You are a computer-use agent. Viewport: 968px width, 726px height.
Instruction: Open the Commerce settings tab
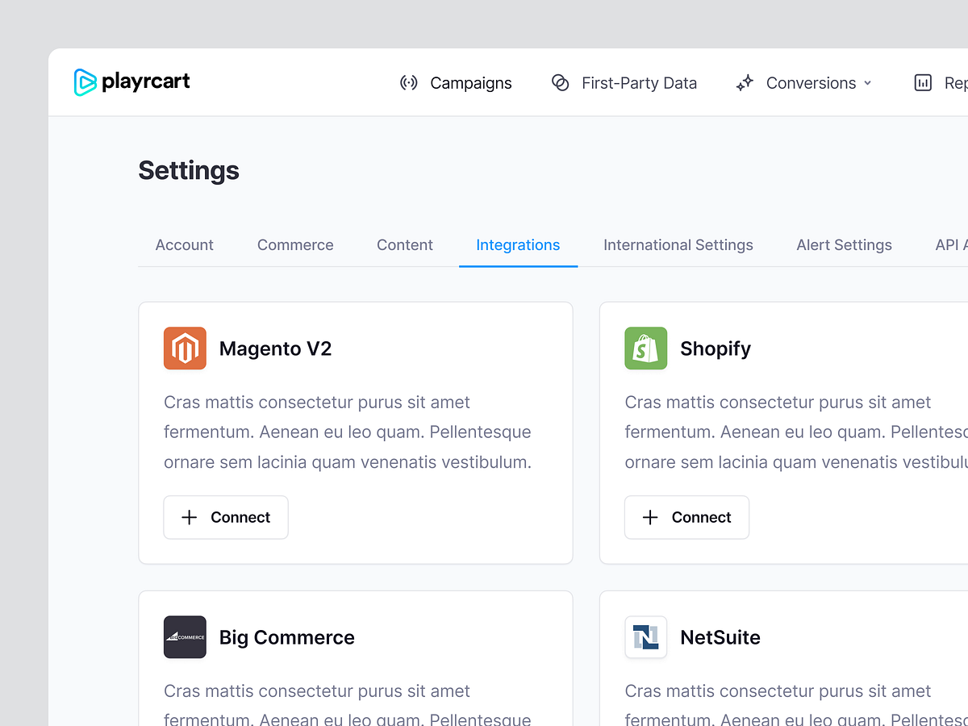click(295, 244)
